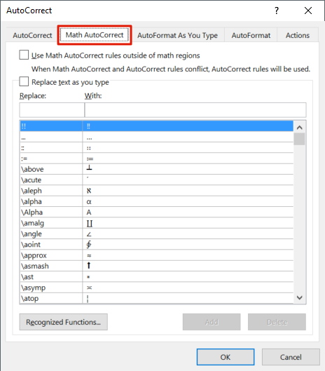
Task: Click the alpha α symbol in With column
Action: coord(89,202)
